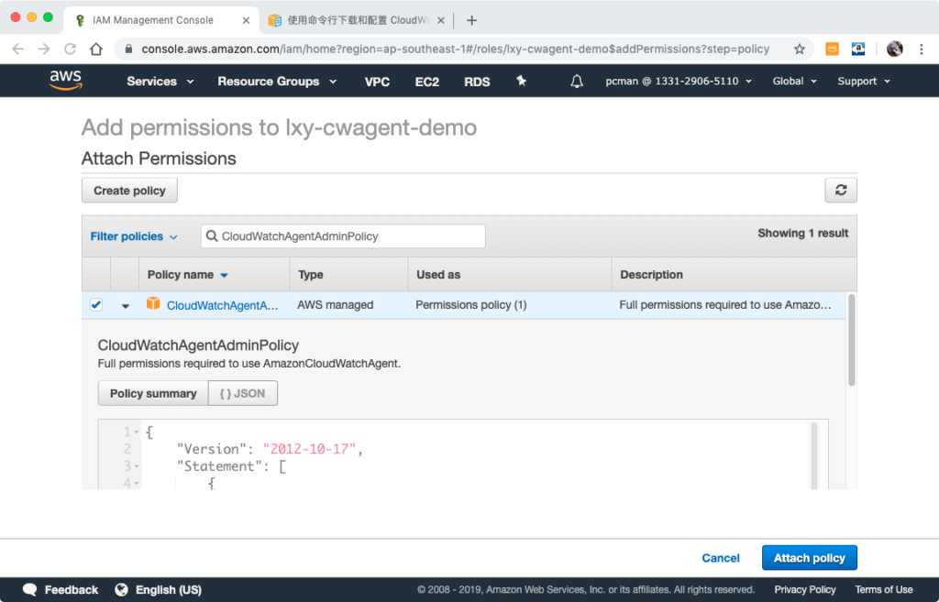This screenshot has width=939, height=602.
Task: Click the Cancel link
Action: coord(721,558)
